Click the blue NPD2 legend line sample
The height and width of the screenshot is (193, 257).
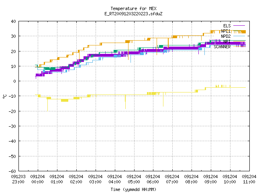point(239,36)
